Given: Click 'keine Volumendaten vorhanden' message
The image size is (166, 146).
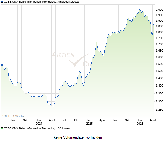Looking at the screenshot, I should [78, 137].
